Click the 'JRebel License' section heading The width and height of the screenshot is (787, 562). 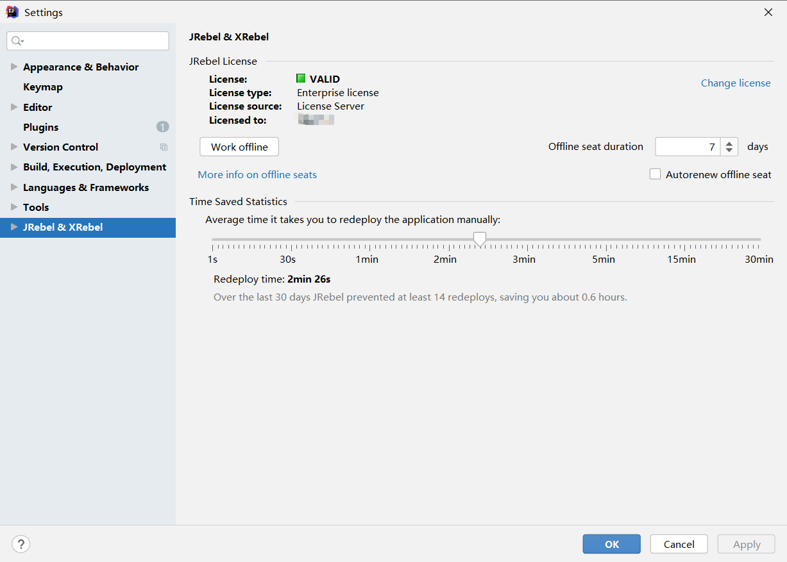coord(223,61)
